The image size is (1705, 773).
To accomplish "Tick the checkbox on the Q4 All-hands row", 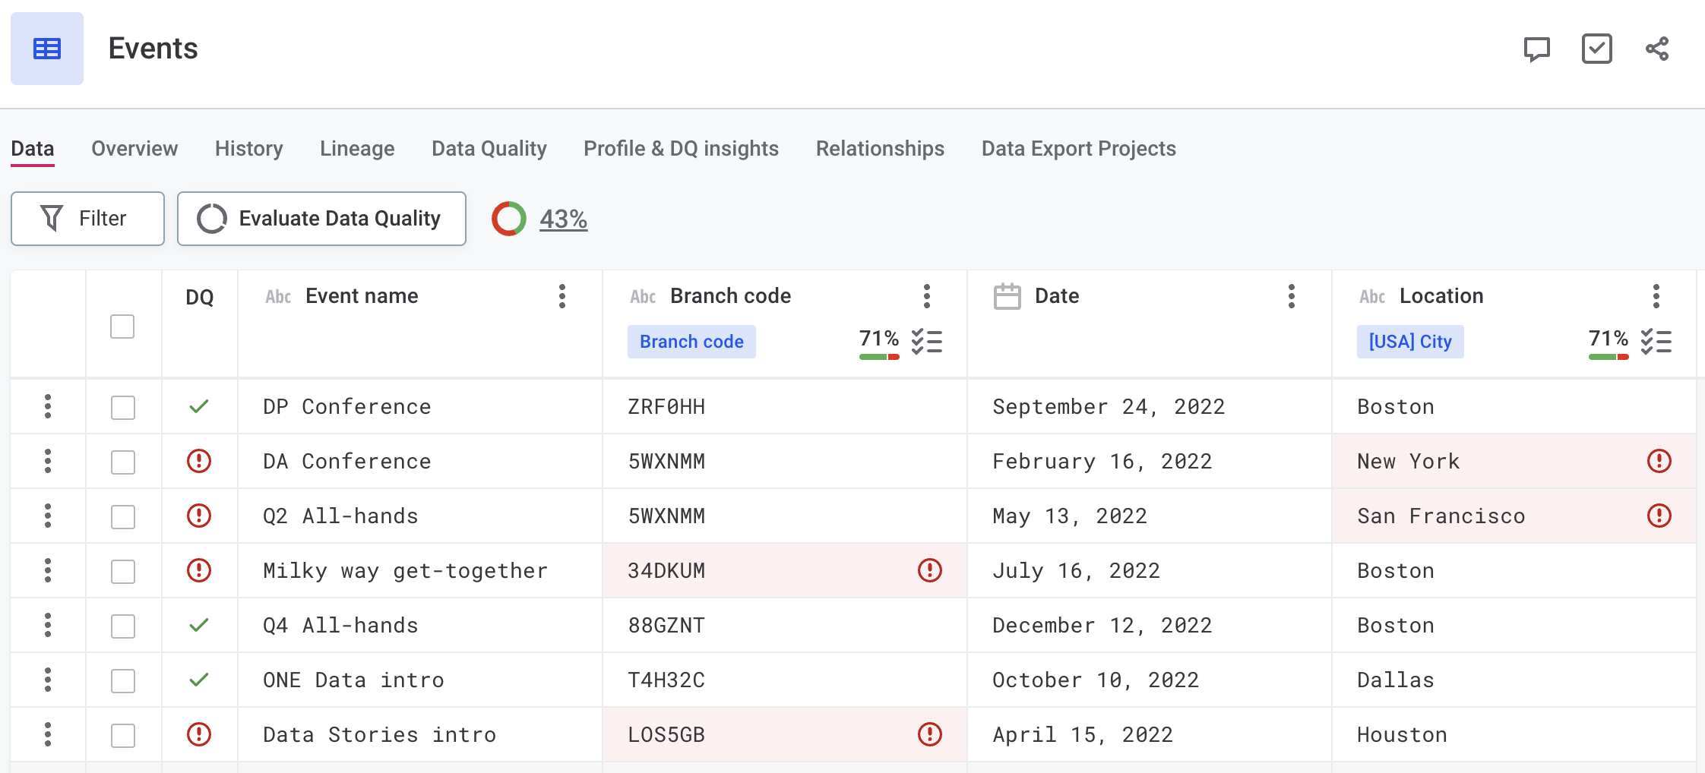I will [x=122, y=625].
